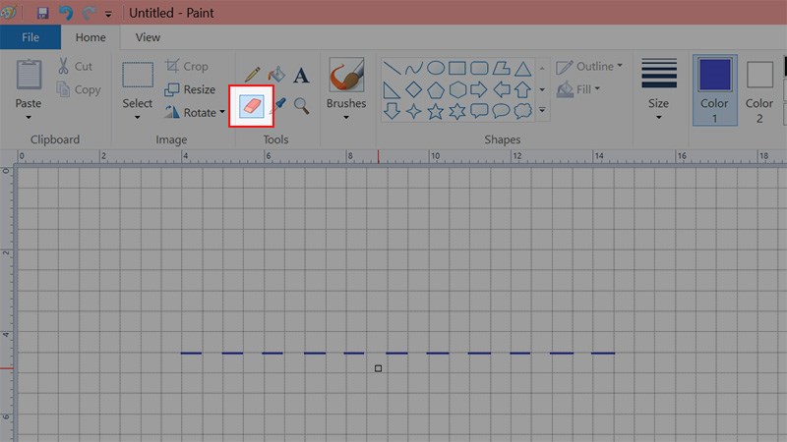Viewport: 787px width, 442px height.
Task: Open the File menu
Action: (x=30, y=37)
